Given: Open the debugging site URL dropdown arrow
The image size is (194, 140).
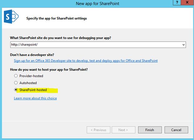Looking at the screenshot, I should [x=183, y=45].
